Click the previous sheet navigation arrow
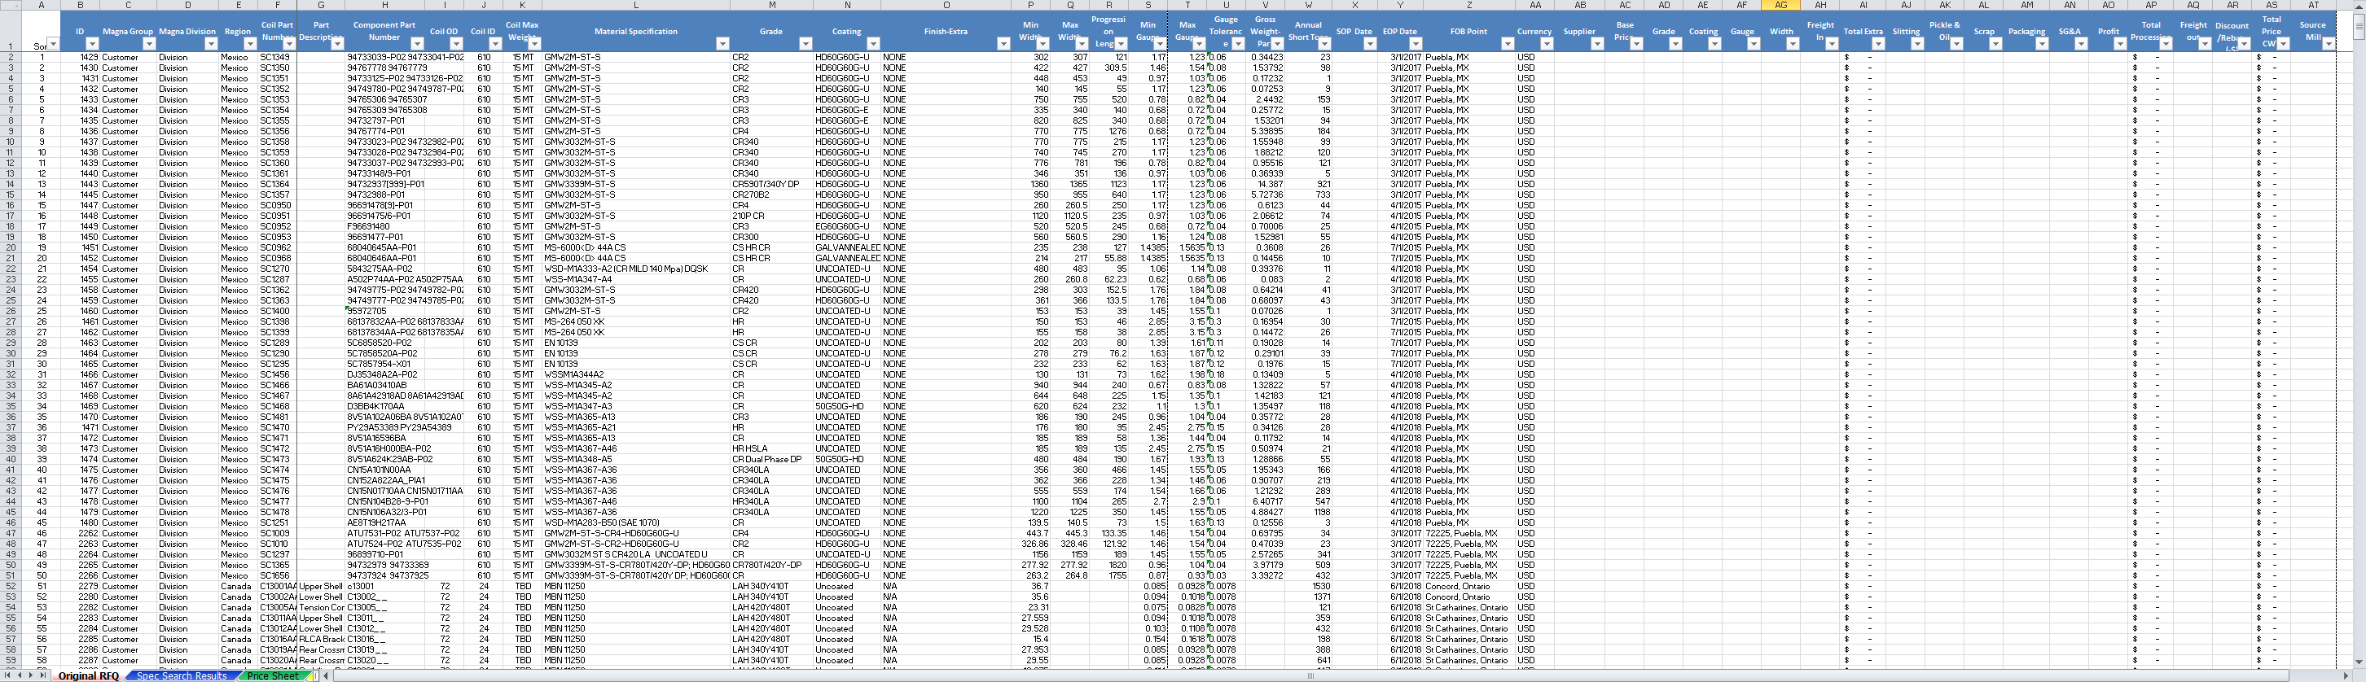2366x682 pixels. click(x=20, y=675)
